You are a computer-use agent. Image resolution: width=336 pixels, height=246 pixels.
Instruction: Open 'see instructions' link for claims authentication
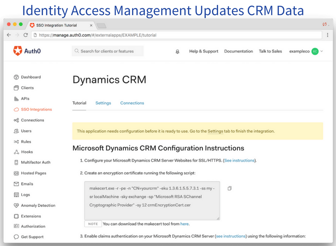231,236
